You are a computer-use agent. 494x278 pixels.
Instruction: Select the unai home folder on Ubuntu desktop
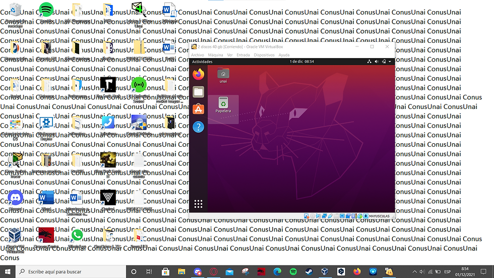[x=223, y=75]
